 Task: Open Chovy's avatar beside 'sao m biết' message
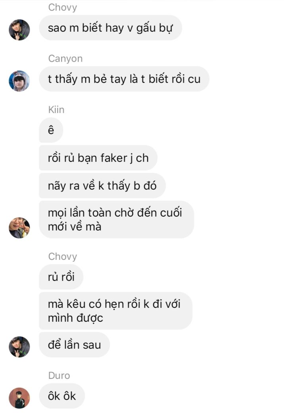click(x=19, y=30)
